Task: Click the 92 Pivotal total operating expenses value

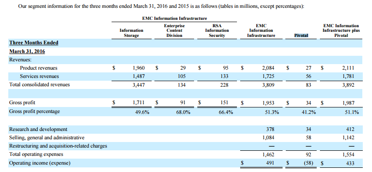Action: pyautogui.click(x=308, y=154)
